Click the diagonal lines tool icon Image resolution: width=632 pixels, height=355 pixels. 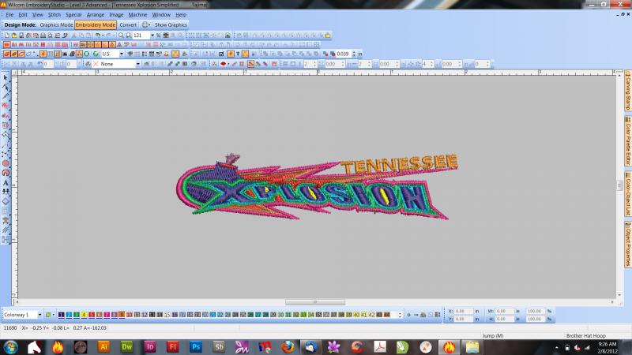[6, 230]
